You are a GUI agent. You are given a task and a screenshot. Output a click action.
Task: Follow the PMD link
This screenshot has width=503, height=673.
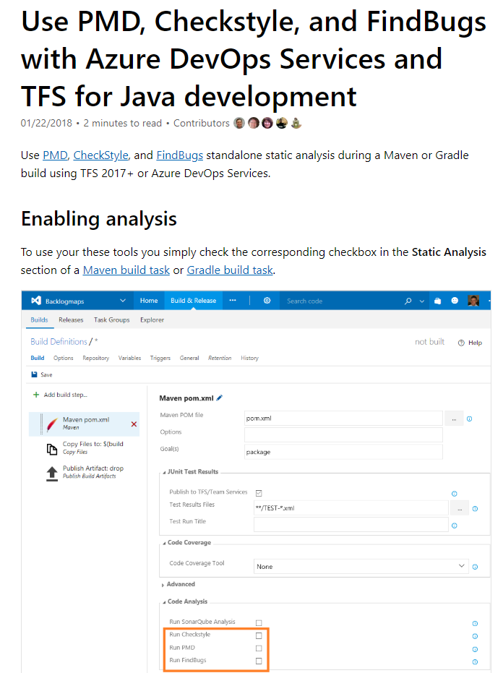click(56, 155)
